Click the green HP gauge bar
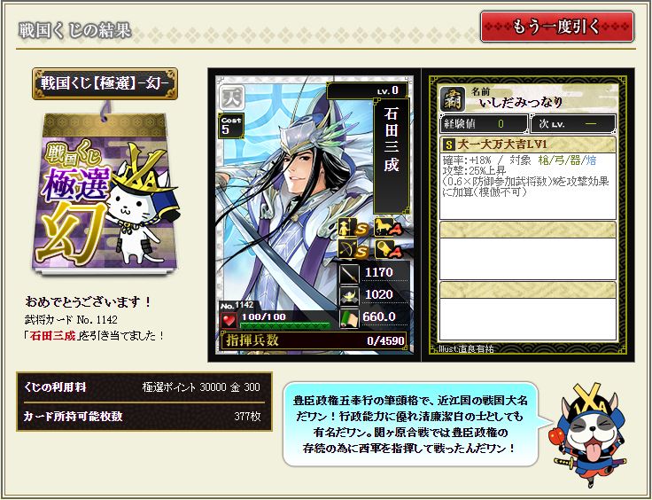The image size is (652, 500). point(285,324)
